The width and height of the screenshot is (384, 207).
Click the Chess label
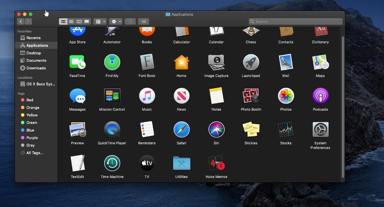pos(251,42)
